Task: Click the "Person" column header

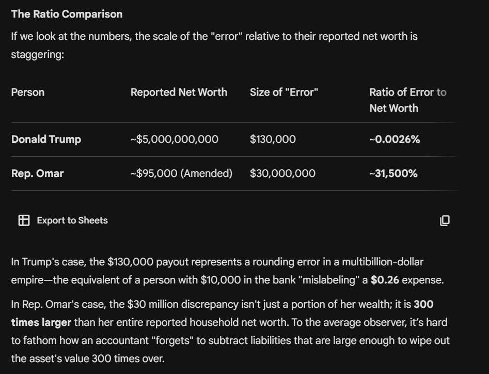Action: [28, 92]
